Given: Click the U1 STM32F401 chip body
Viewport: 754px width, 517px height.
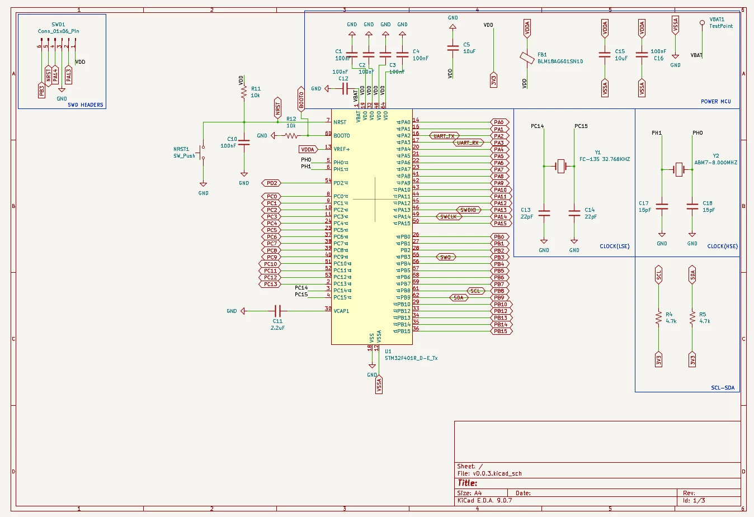Looking at the screenshot, I should pyautogui.click(x=372, y=226).
